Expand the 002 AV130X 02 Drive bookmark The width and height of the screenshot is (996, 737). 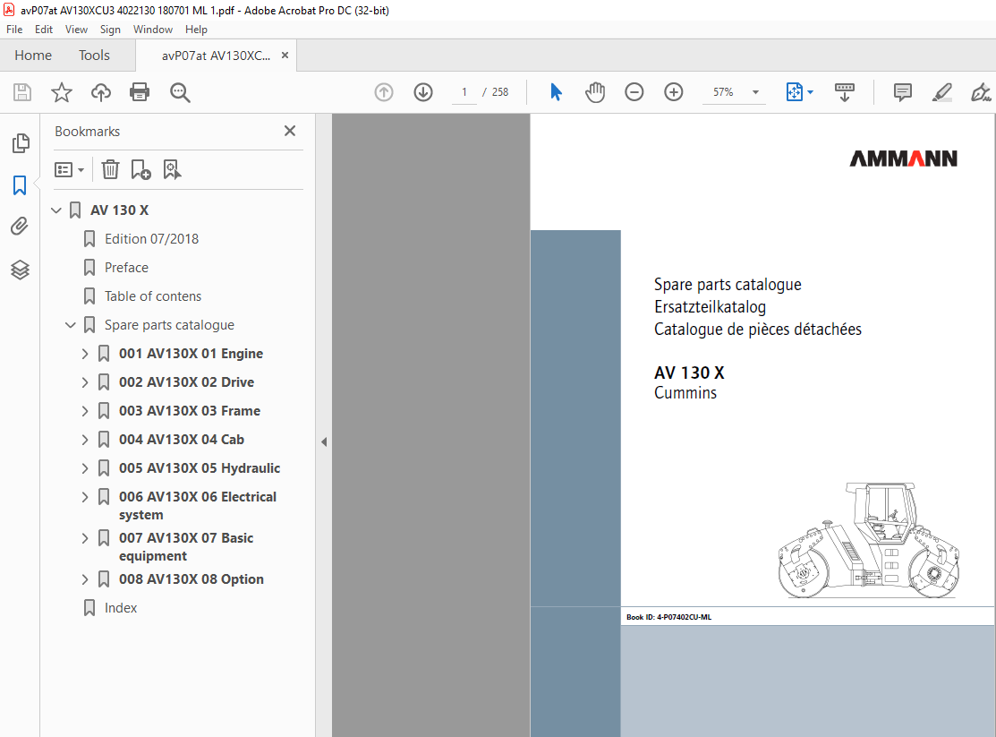click(x=85, y=382)
